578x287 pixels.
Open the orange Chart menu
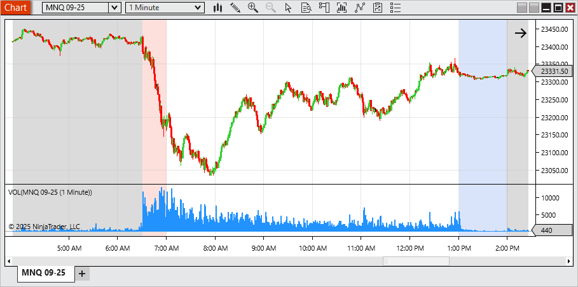pyautogui.click(x=15, y=8)
